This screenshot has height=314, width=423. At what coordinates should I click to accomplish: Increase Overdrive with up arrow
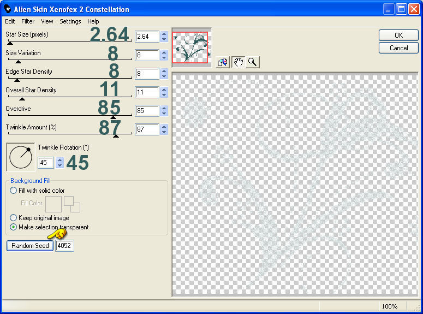click(164, 108)
